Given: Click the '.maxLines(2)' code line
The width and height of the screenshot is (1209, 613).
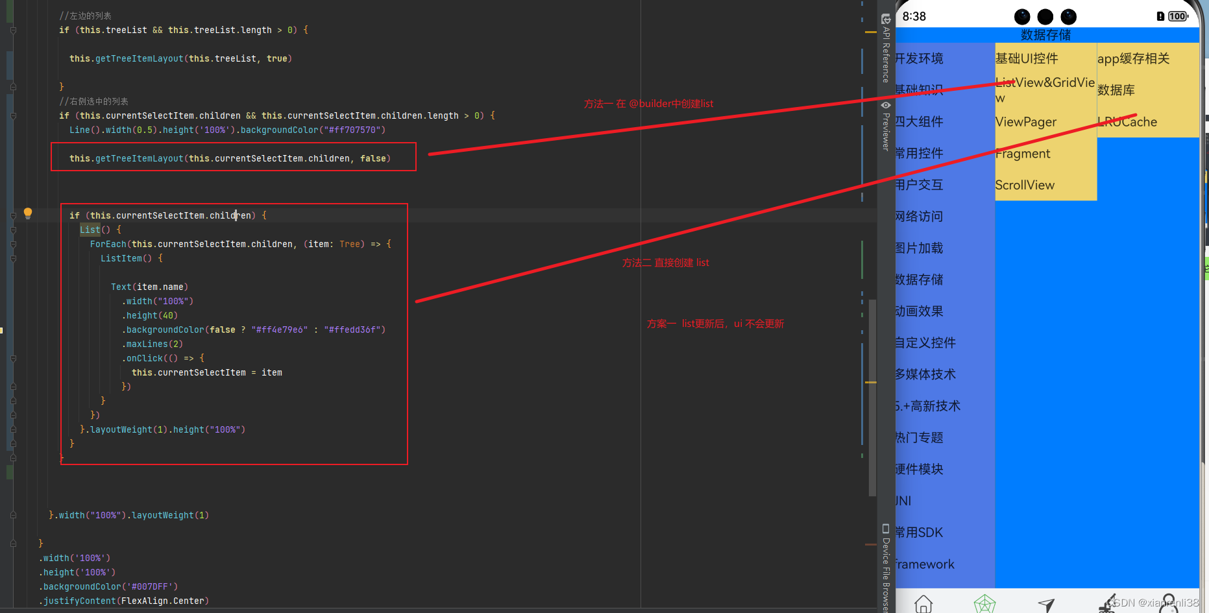Looking at the screenshot, I should tap(152, 344).
